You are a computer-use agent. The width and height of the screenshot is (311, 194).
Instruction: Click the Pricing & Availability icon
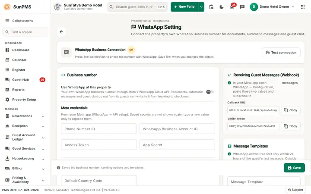click(x=7, y=180)
